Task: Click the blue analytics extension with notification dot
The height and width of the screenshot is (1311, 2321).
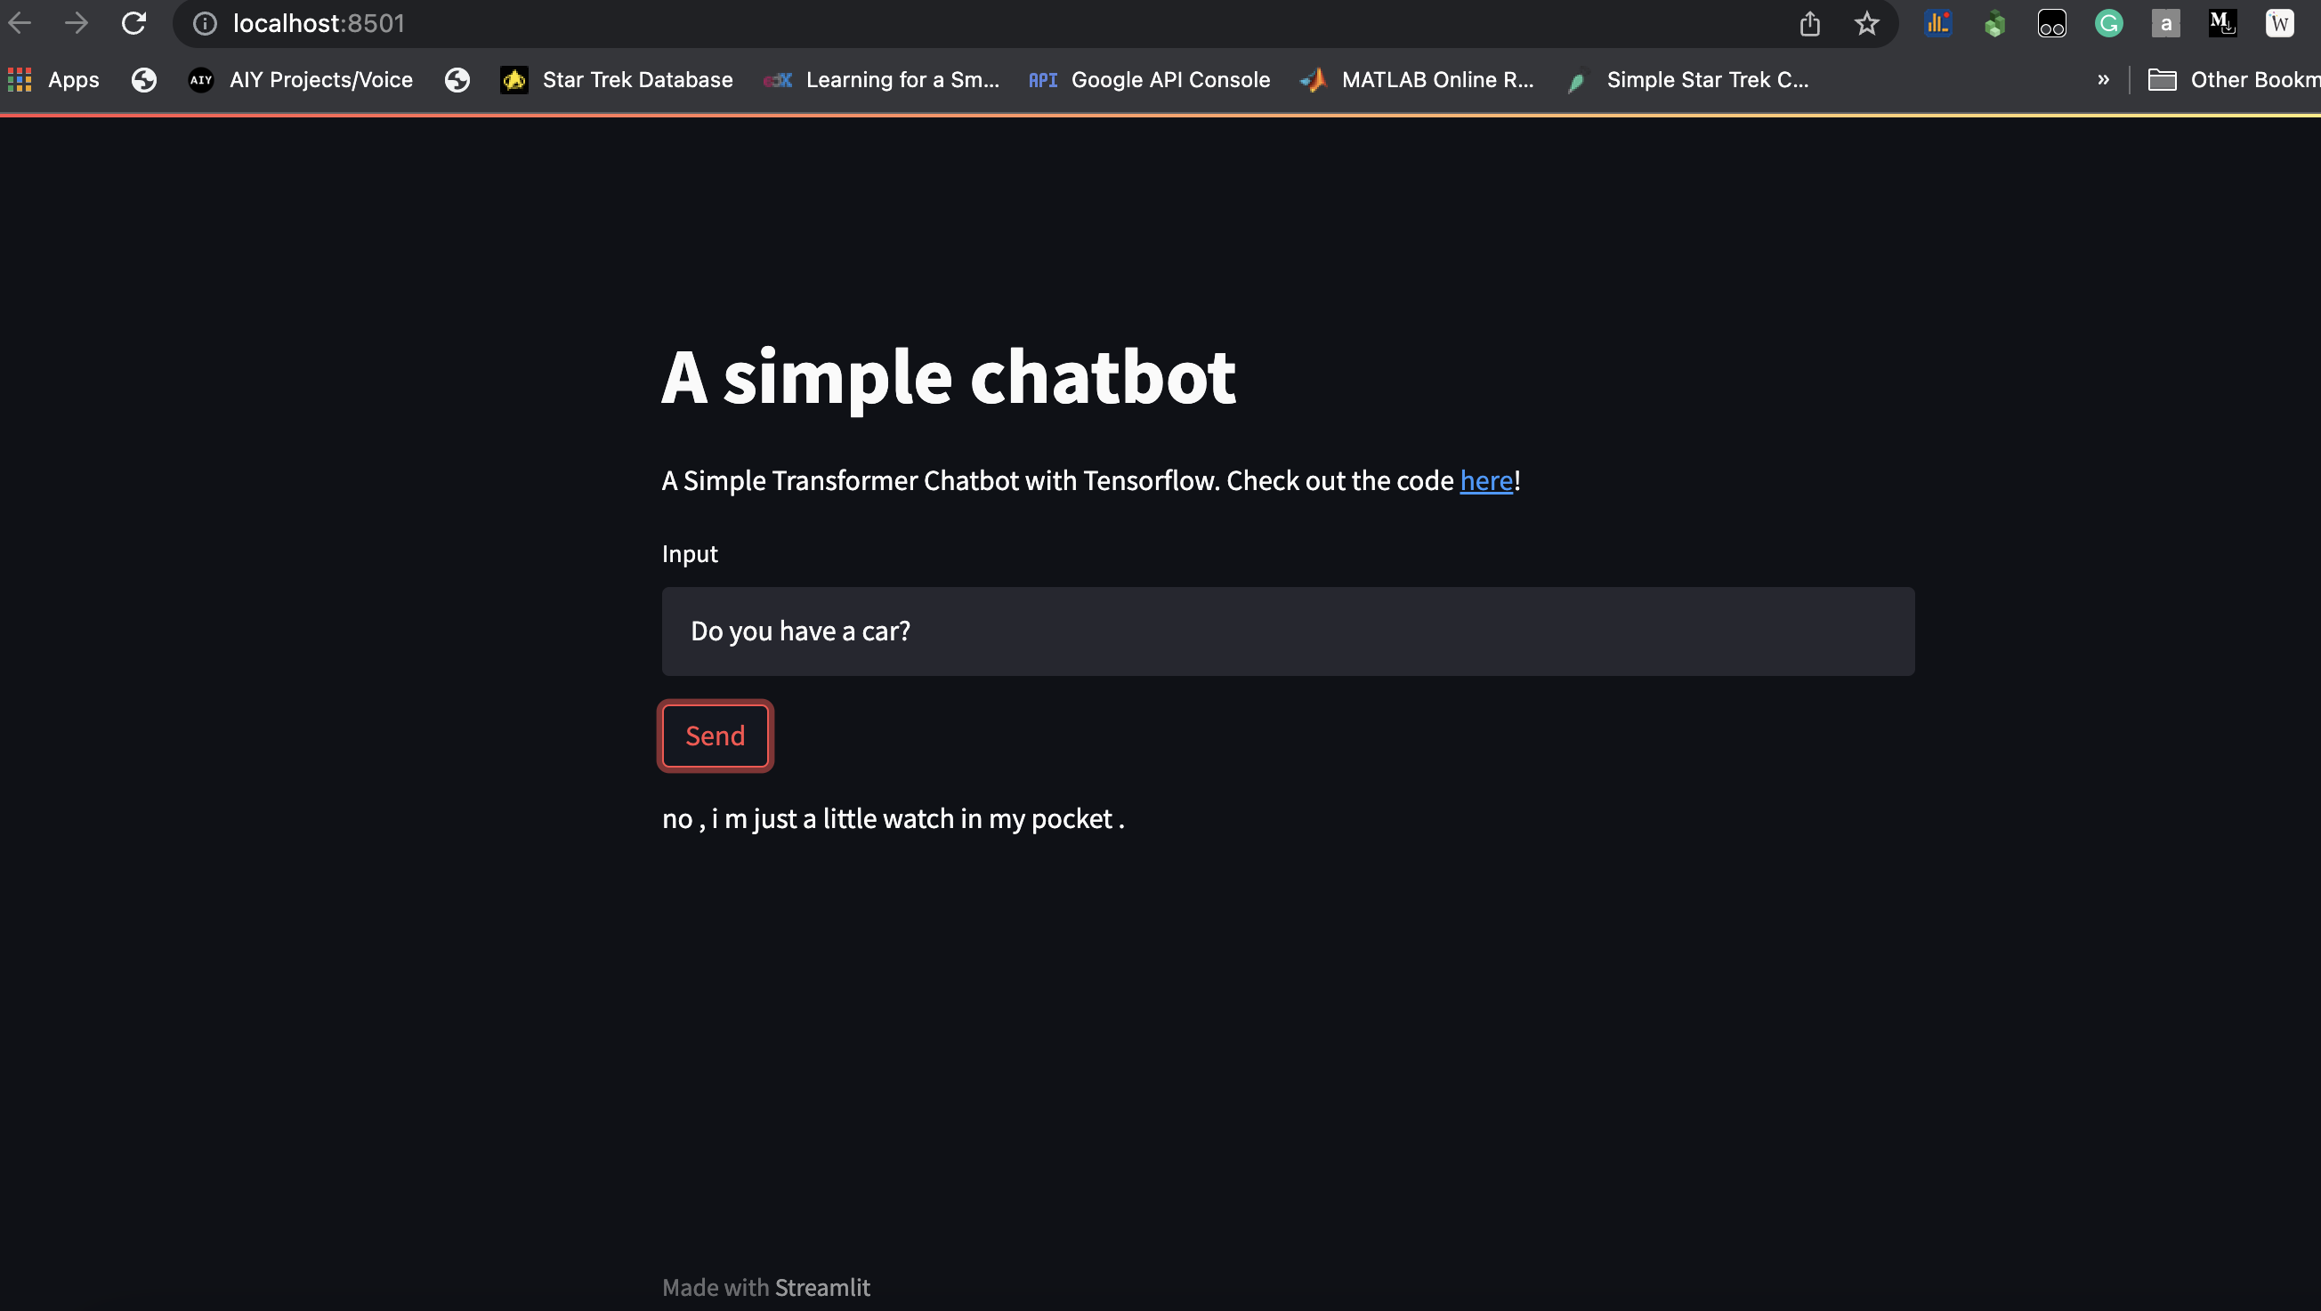Action: coord(1937,23)
